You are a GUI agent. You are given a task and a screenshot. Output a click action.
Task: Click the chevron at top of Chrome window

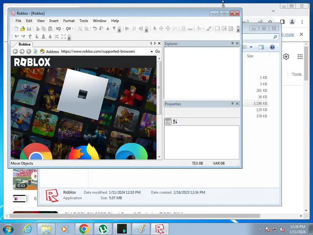[273, 11]
